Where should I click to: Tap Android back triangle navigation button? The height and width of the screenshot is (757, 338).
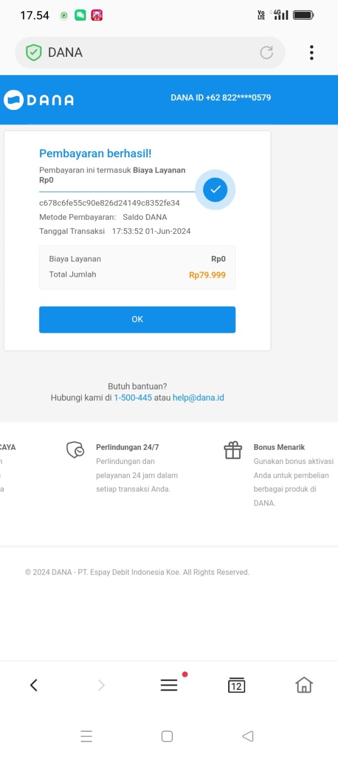click(x=247, y=736)
